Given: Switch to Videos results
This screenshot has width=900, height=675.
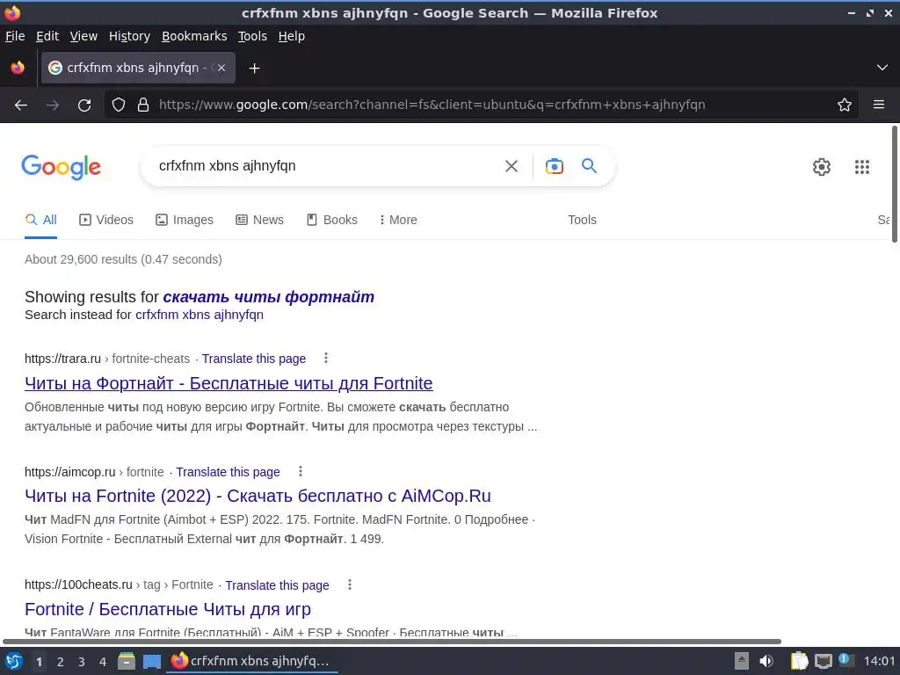Looking at the screenshot, I should (x=106, y=220).
